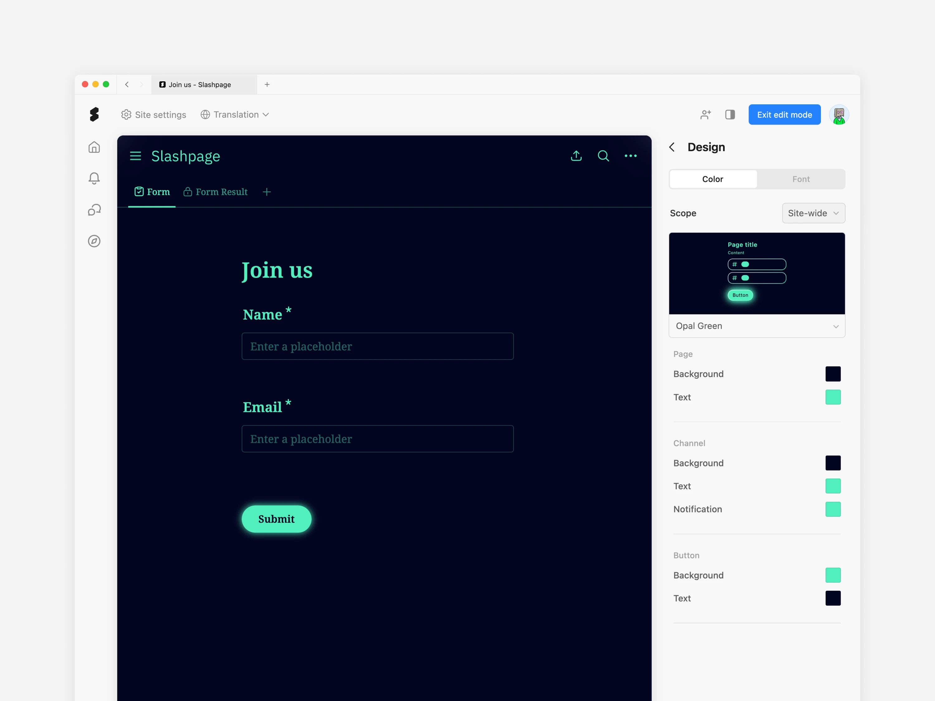935x701 pixels.
Task: Change the Button Background color swatch
Action: 833,575
